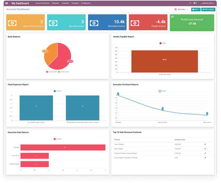This screenshot has width=221, height=183.
Task: Open the apps grid menu icon
Action: [x=7, y=3]
